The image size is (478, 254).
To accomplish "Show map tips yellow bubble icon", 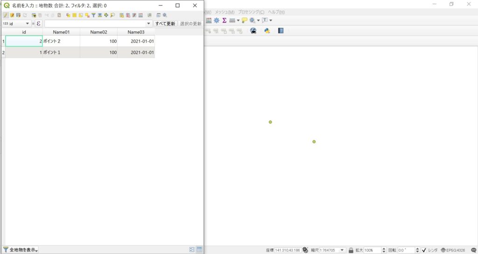I will (x=244, y=21).
